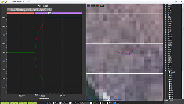Enable the Time checkbox
Viewport: 184px width, 104px height.
coord(54,103)
